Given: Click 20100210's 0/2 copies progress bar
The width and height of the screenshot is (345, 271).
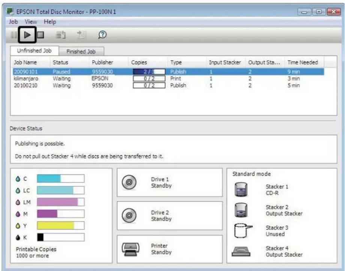Looking at the screenshot, I should tap(149, 85).
